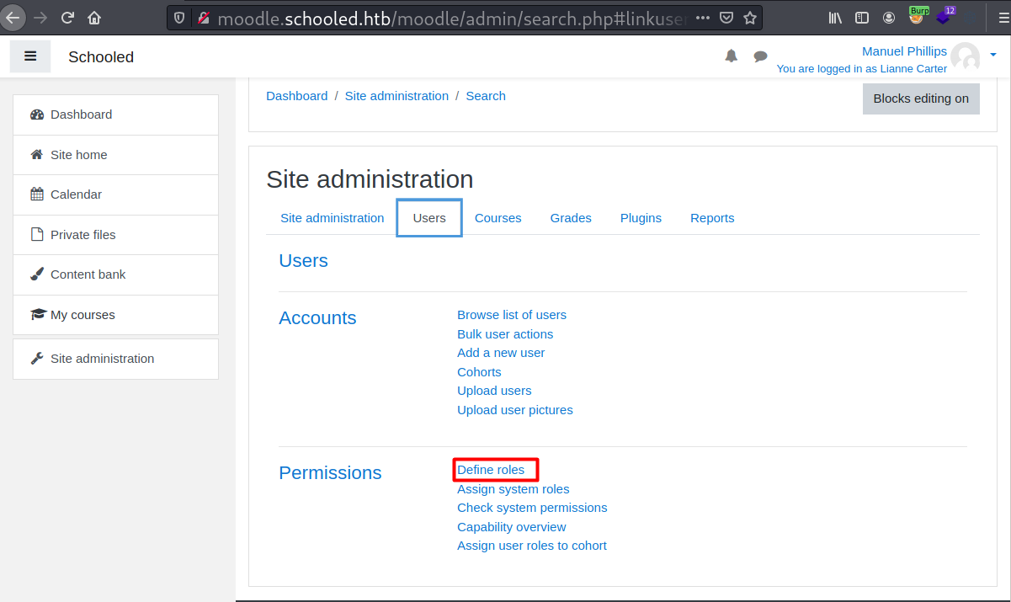Reload the page with the refresh button
Screen dimensions: 1011x602
pyautogui.click(x=68, y=17)
